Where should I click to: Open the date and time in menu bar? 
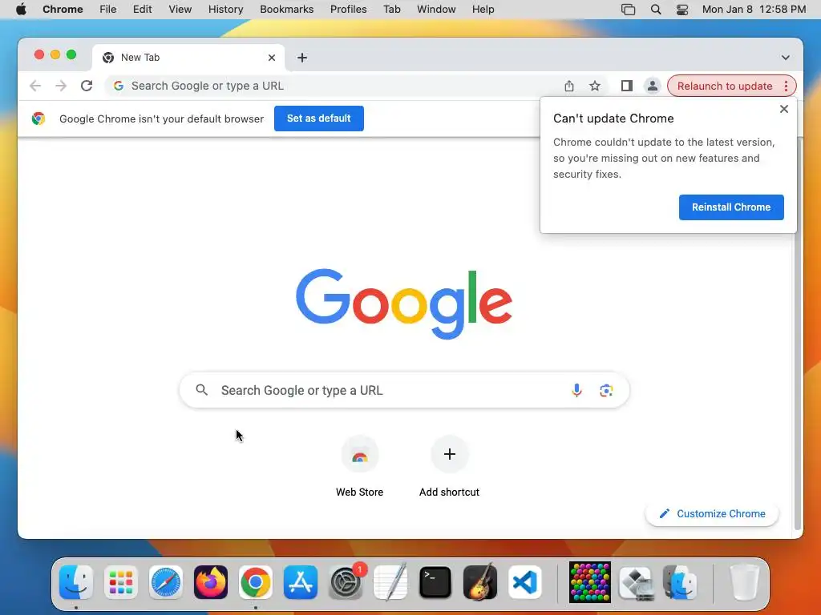point(754,10)
